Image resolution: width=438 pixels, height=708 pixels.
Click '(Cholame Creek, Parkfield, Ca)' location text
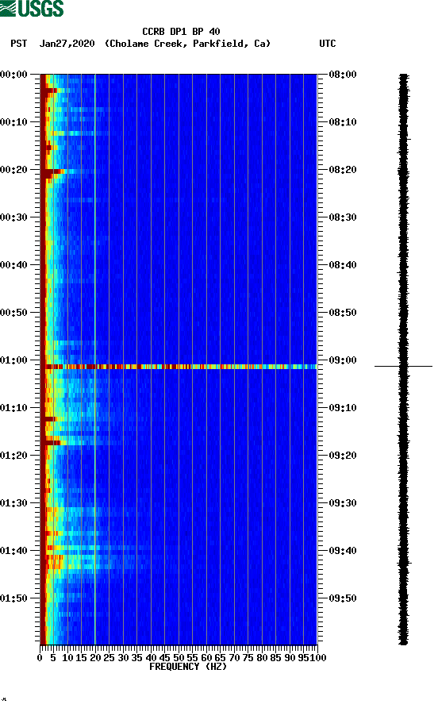187,44
